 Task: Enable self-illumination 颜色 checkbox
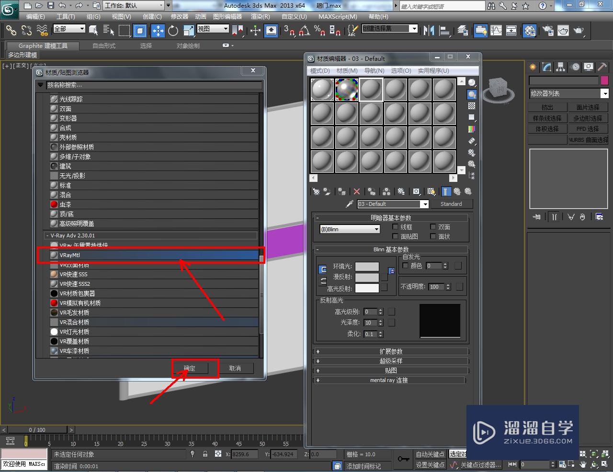pos(406,265)
